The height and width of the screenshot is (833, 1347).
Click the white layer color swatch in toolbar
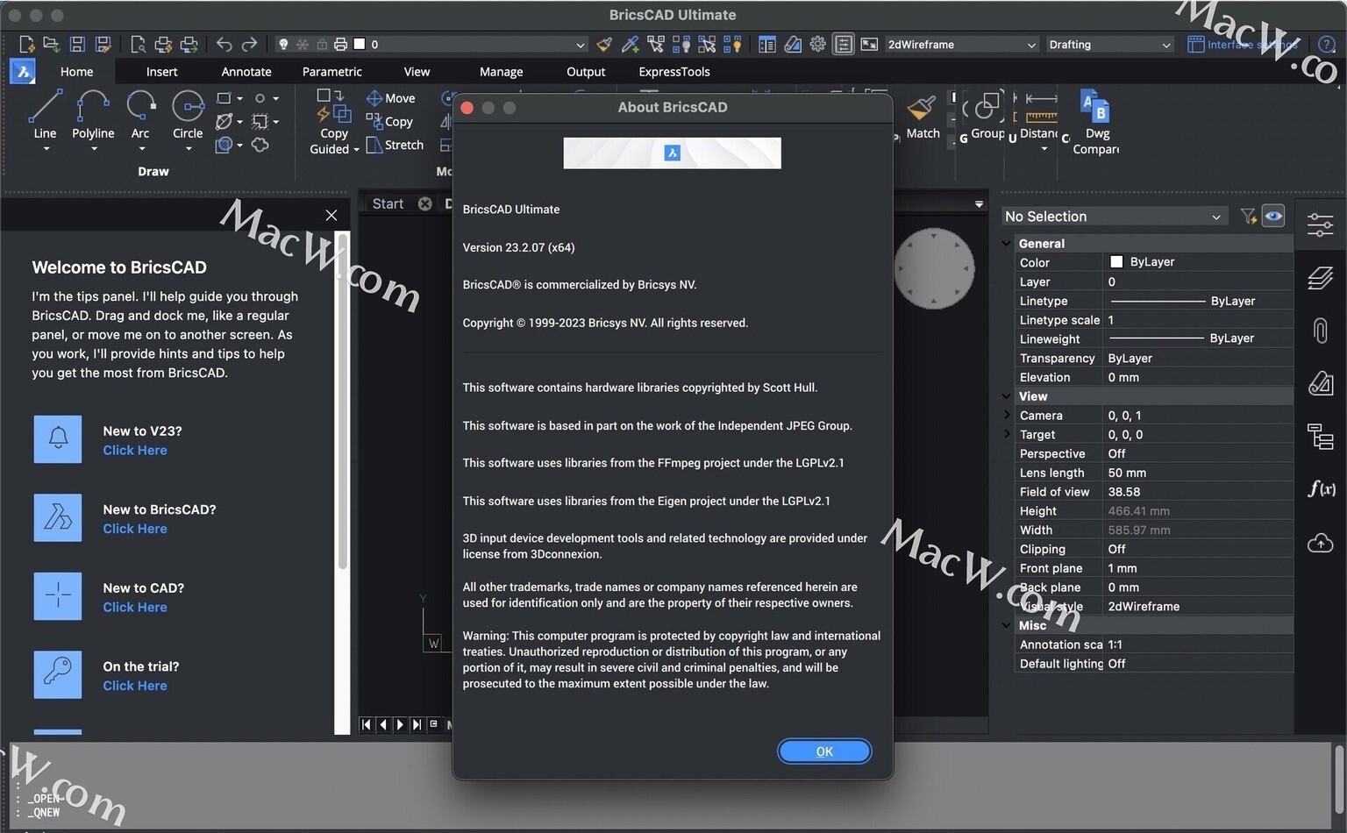coord(359,44)
